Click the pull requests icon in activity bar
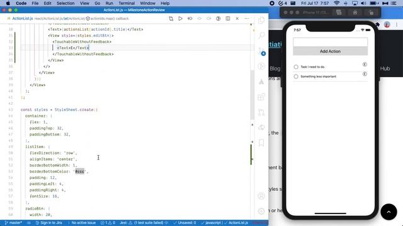This screenshot has width=403, height=226. [x=261, y=112]
